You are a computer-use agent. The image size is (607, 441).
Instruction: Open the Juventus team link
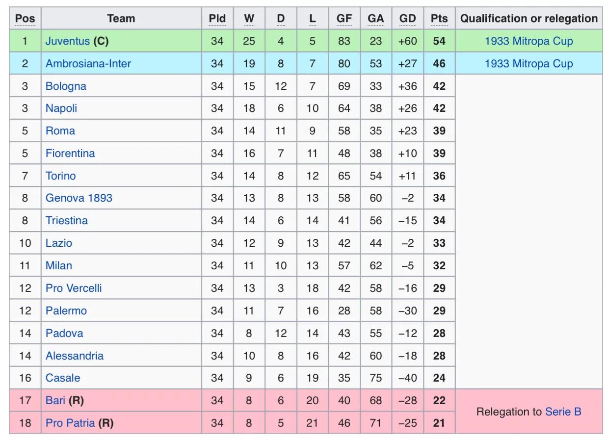tap(67, 41)
